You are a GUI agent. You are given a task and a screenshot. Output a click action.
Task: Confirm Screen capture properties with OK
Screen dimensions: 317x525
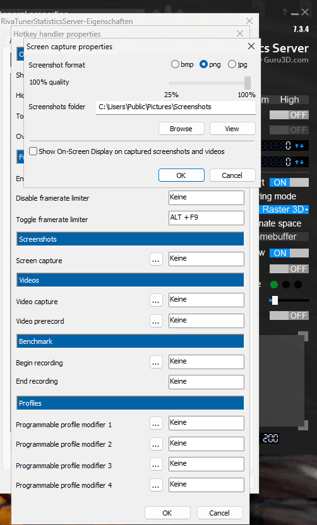click(181, 175)
